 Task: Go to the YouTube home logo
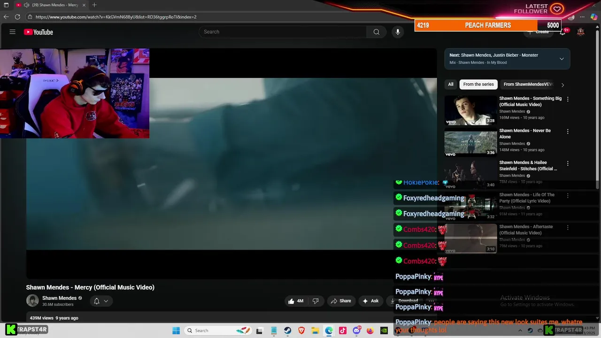(x=39, y=32)
